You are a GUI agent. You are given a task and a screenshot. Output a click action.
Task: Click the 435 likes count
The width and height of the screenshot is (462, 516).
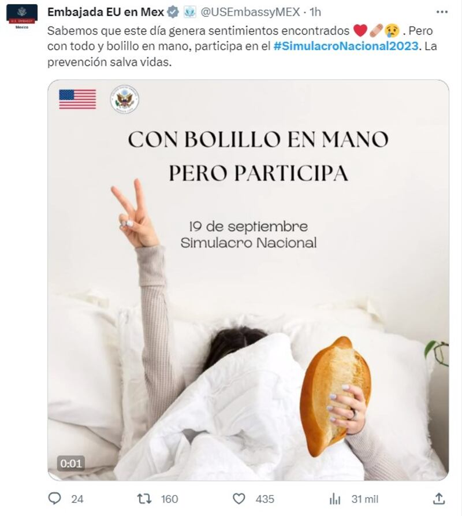[264, 499]
